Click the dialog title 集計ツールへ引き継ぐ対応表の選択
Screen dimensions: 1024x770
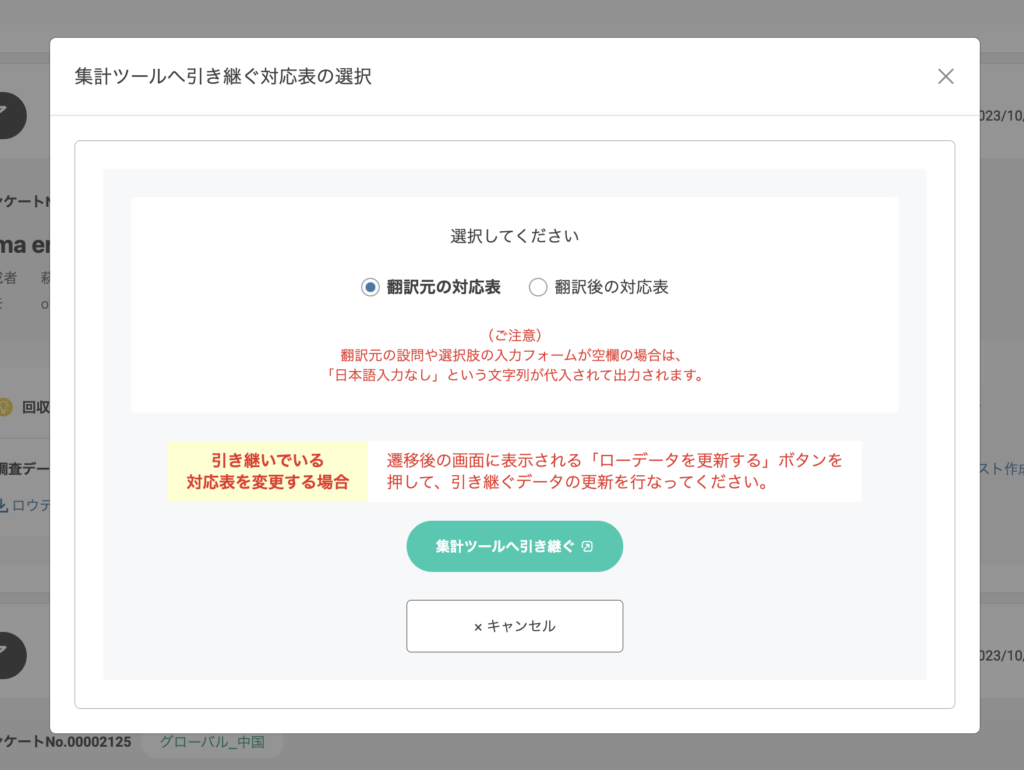[x=223, y=76]
